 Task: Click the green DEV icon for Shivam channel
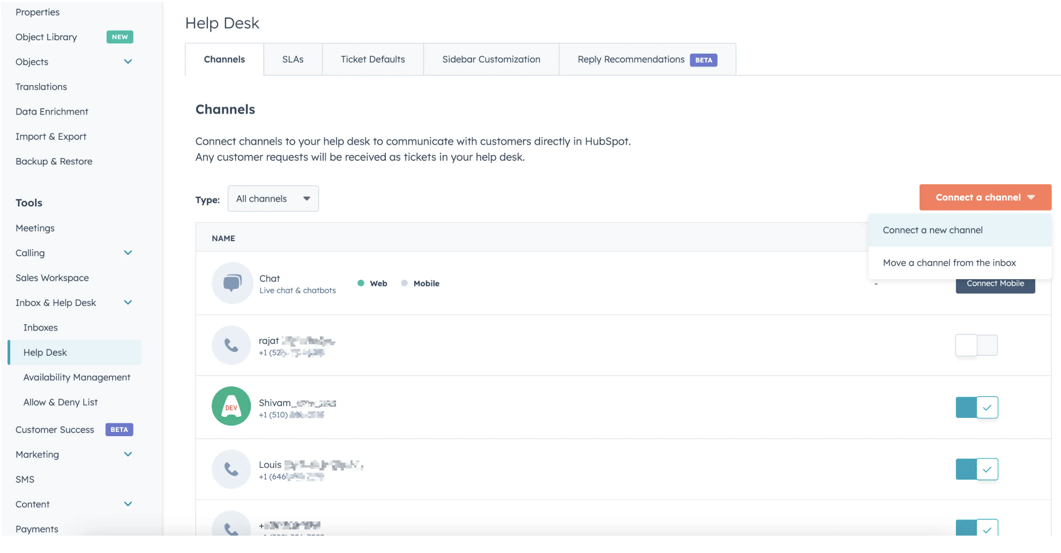tap(231, 406)
